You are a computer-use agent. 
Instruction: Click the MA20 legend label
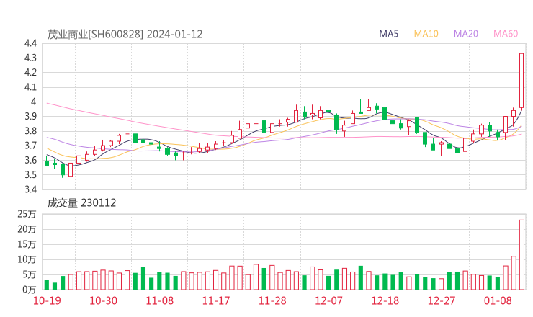pos(466,34)
